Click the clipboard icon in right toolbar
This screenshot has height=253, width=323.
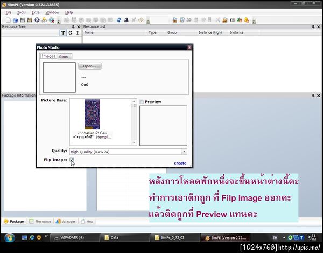(x=174, y=20)
